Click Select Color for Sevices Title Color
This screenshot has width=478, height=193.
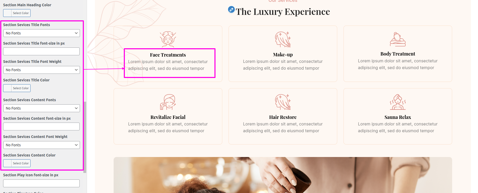click(17, 88)
